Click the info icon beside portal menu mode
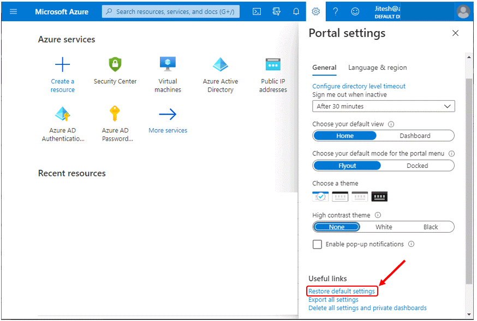Image resolution: width=477 pixels, height=321 pixels. point(452,154)
